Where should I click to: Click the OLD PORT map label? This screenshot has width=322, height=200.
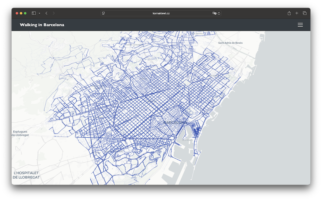pyautogui.click(x=187, y=140)
